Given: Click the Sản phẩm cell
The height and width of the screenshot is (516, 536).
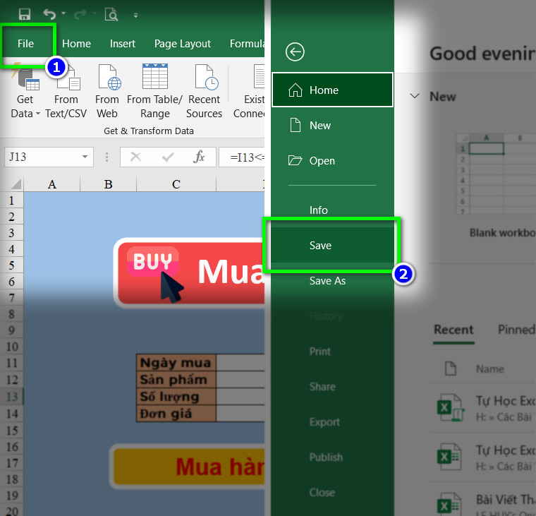Looking at the screenshot, I should (176, 380).
